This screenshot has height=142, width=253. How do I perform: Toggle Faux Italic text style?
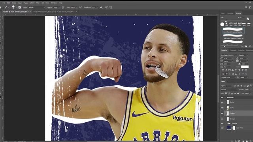226,70
